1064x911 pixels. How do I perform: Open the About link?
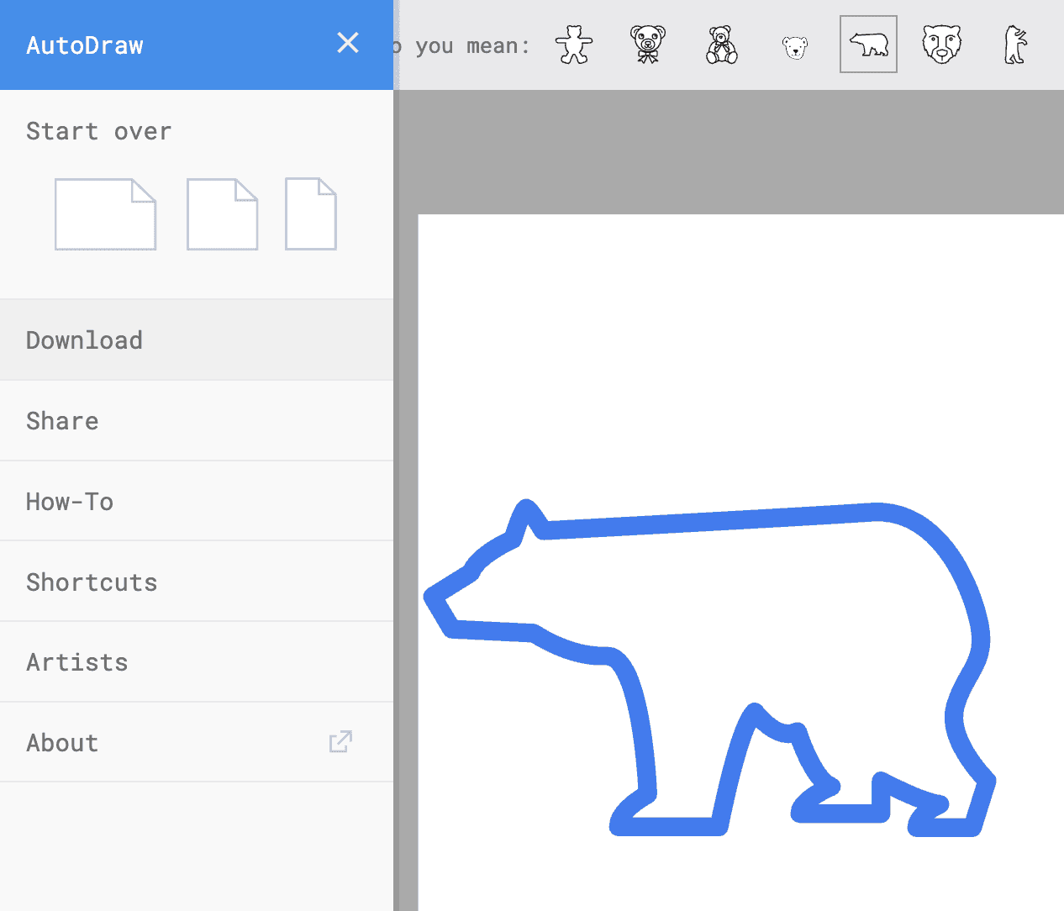(197, 743)
